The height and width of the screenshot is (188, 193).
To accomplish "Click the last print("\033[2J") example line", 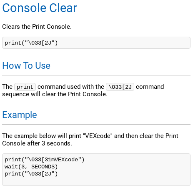I will pyautogui.click(x=31, y=174).
